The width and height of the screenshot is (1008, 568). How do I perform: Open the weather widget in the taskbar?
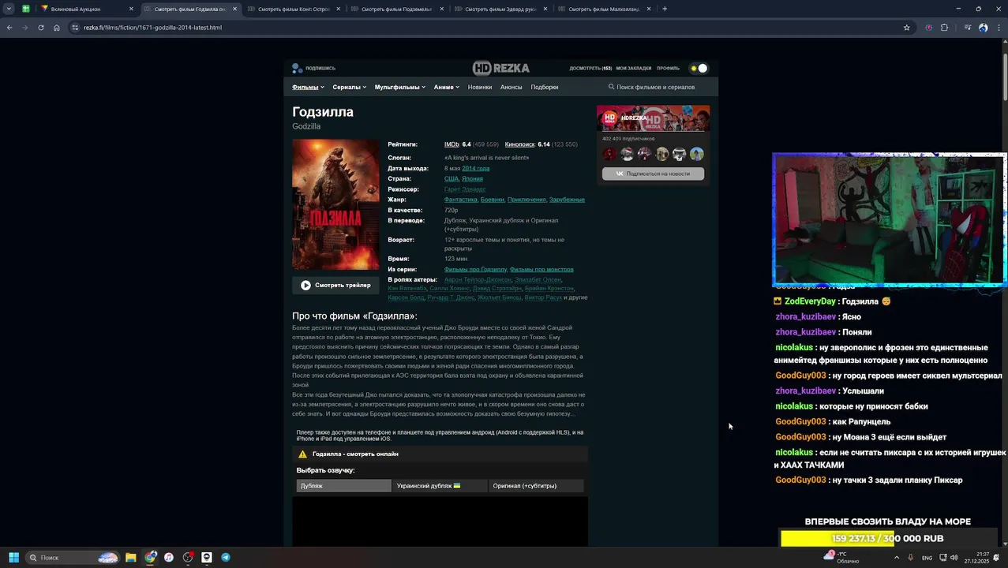pyautogui.click(x=841, y=558)
